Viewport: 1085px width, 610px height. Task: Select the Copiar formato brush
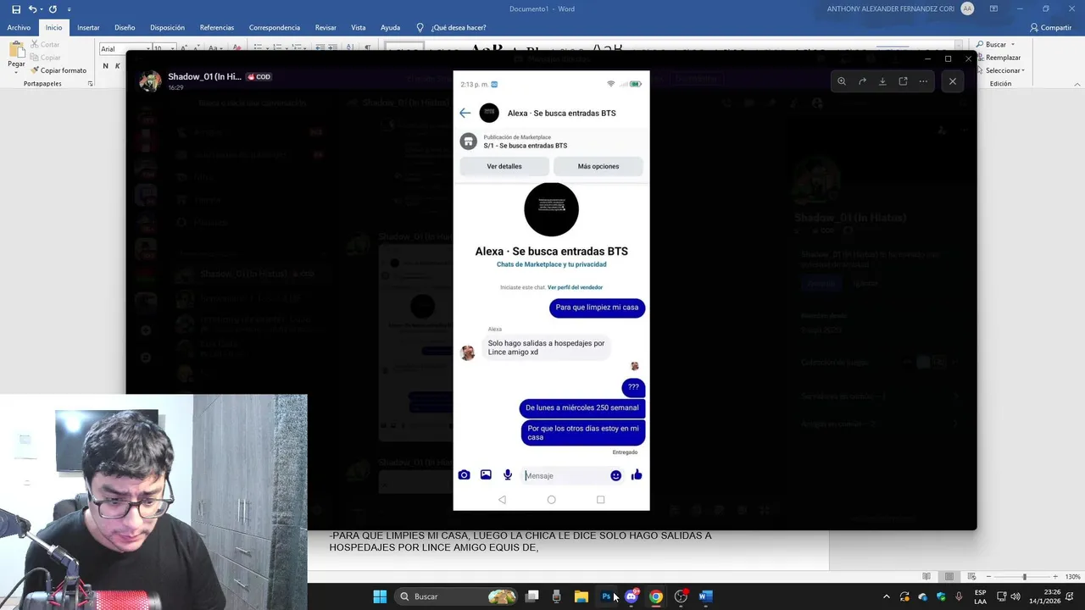pyautogui.click(x=58, y=70)
